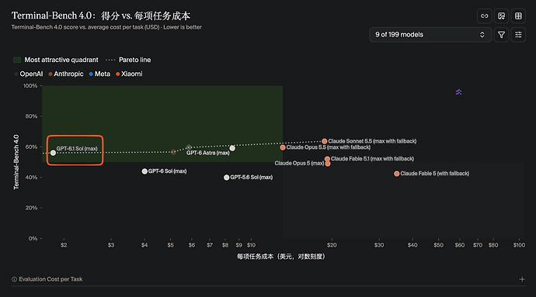Open the filter funnel icon

coord(502,35)
